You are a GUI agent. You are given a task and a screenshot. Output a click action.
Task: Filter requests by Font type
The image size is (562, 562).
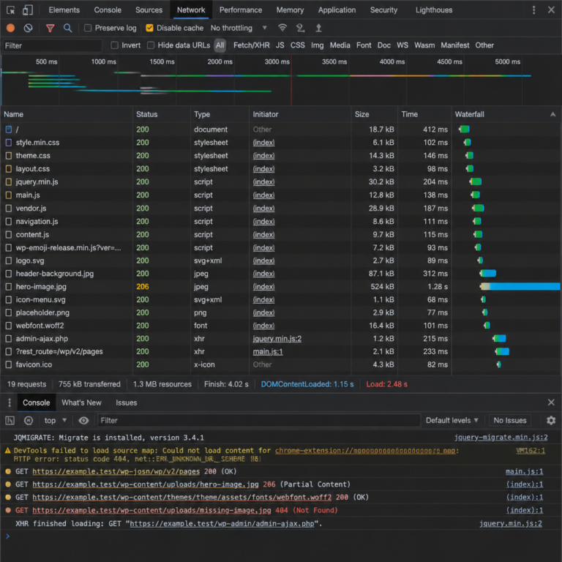pyautogui.click(x=364, y=45)
